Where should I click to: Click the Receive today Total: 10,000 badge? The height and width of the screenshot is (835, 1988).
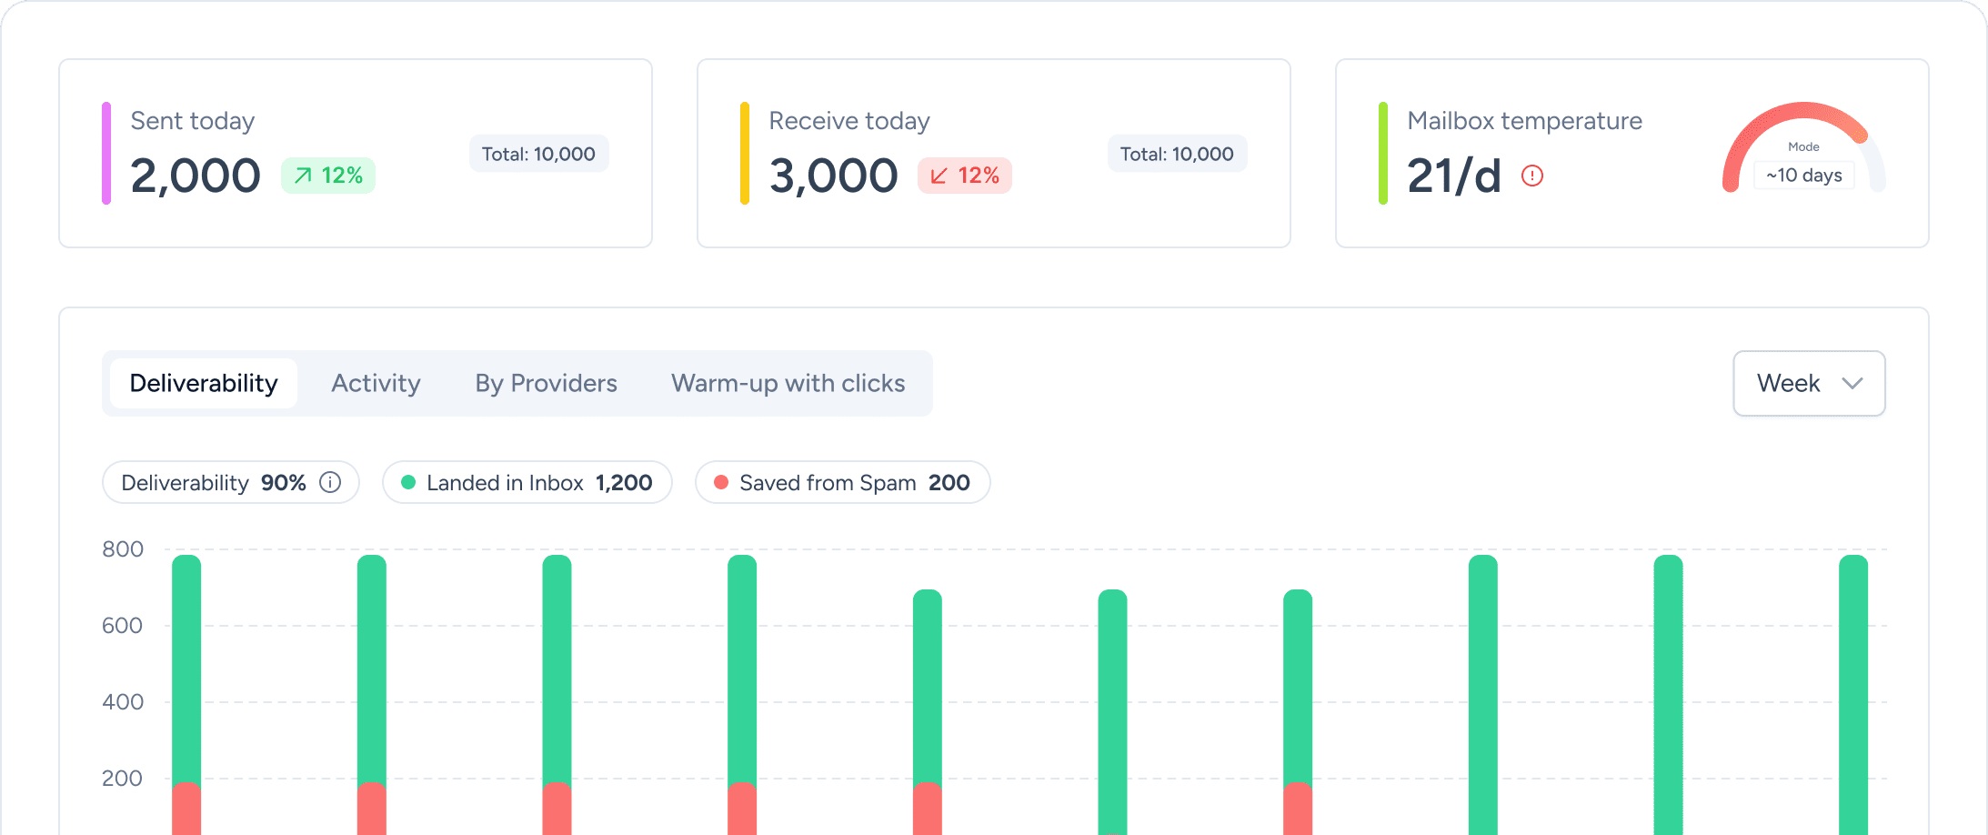pos(1177,154)
